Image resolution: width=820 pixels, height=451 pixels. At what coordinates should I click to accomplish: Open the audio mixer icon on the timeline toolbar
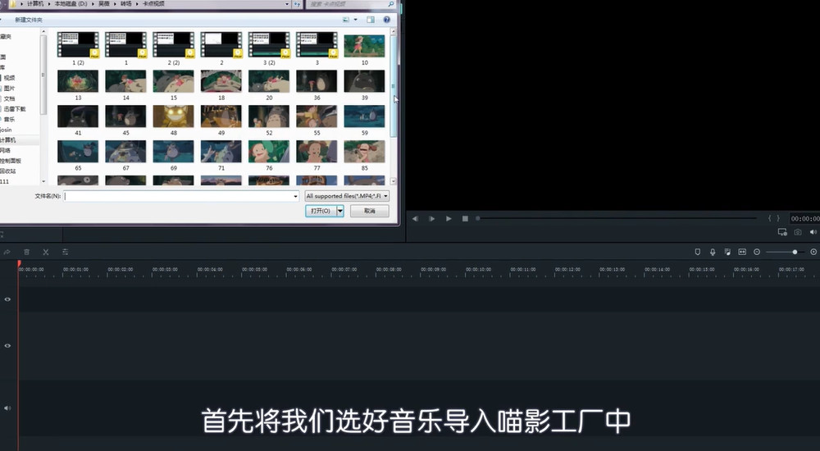pyautogui.click(x=727, y=252)
